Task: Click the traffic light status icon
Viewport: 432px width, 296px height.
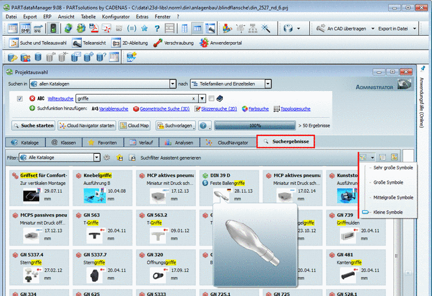Action: pos(53,28)
